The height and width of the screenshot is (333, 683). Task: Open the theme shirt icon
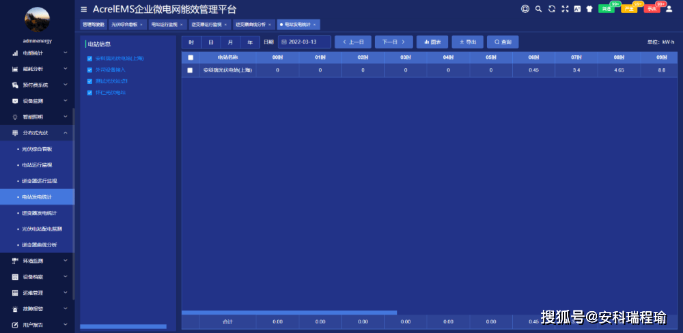tap(589, 9)
